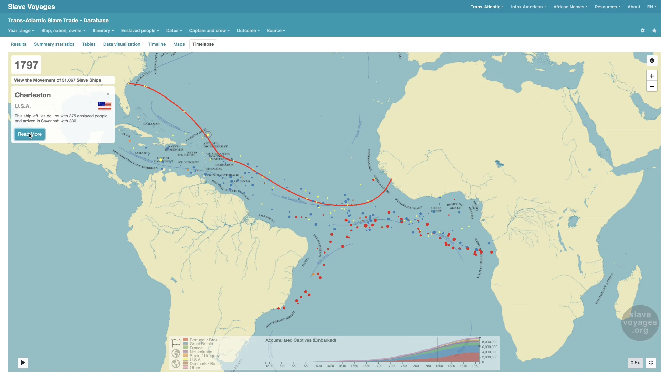Viewport: 661px width, 372px height.
Task: Click the Read More button
Action: coord(30,134)
